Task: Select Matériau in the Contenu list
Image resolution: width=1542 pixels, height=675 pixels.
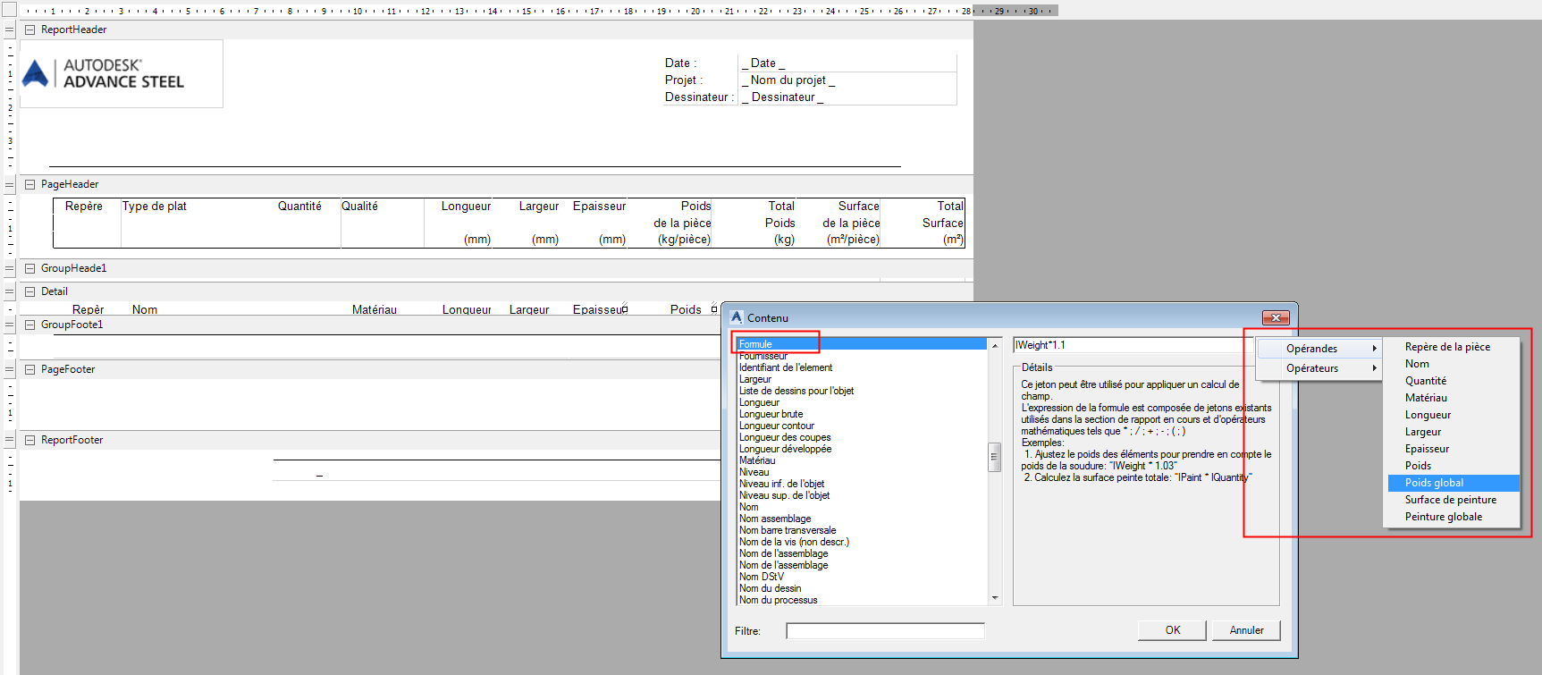Action: [861, 460]
